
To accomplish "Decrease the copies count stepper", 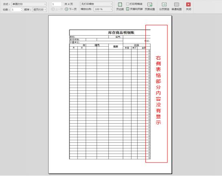I will point(21,10).
